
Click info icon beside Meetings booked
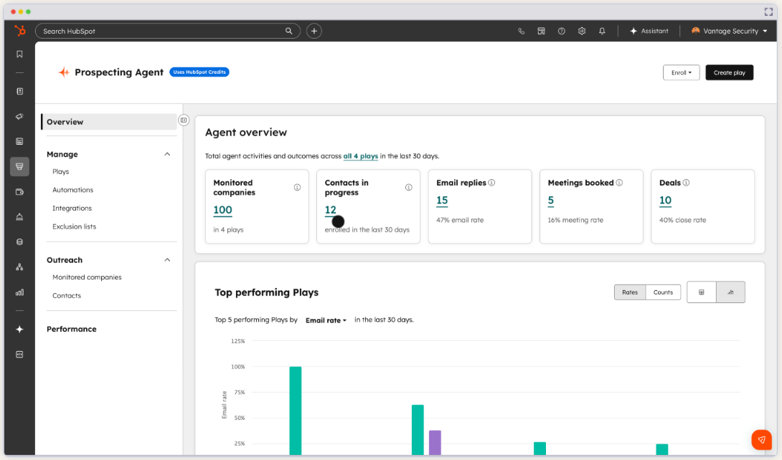[619, 183]
